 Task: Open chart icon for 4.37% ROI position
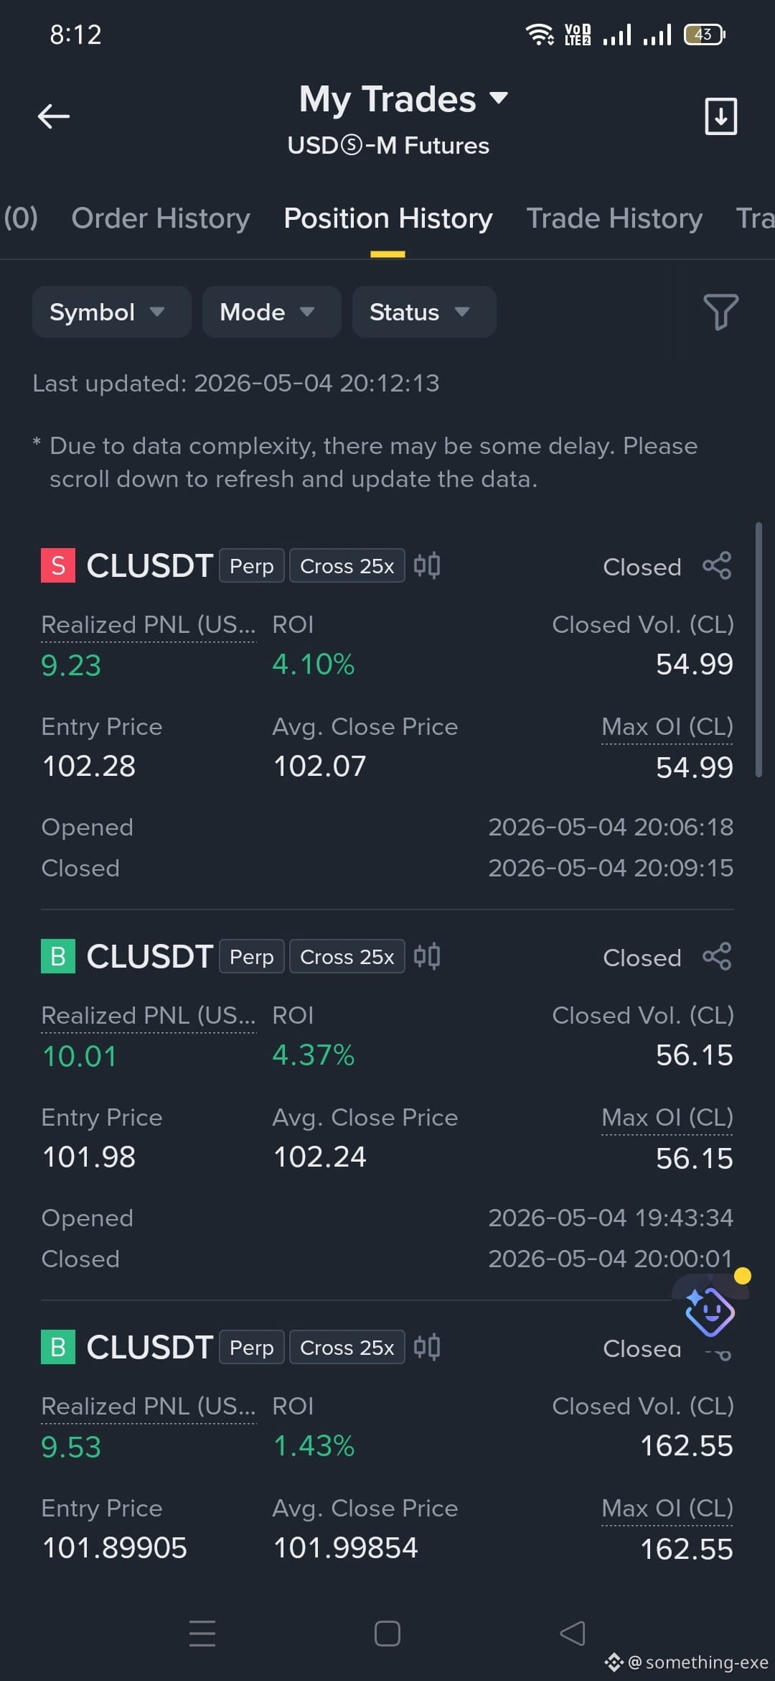click(x=427, y=956)
